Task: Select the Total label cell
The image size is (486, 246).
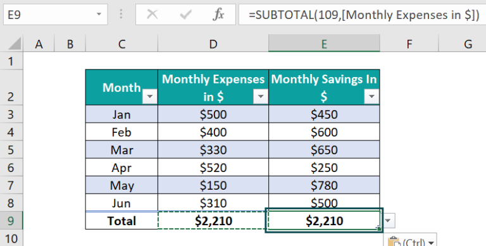Action: [x=121, y=221]
